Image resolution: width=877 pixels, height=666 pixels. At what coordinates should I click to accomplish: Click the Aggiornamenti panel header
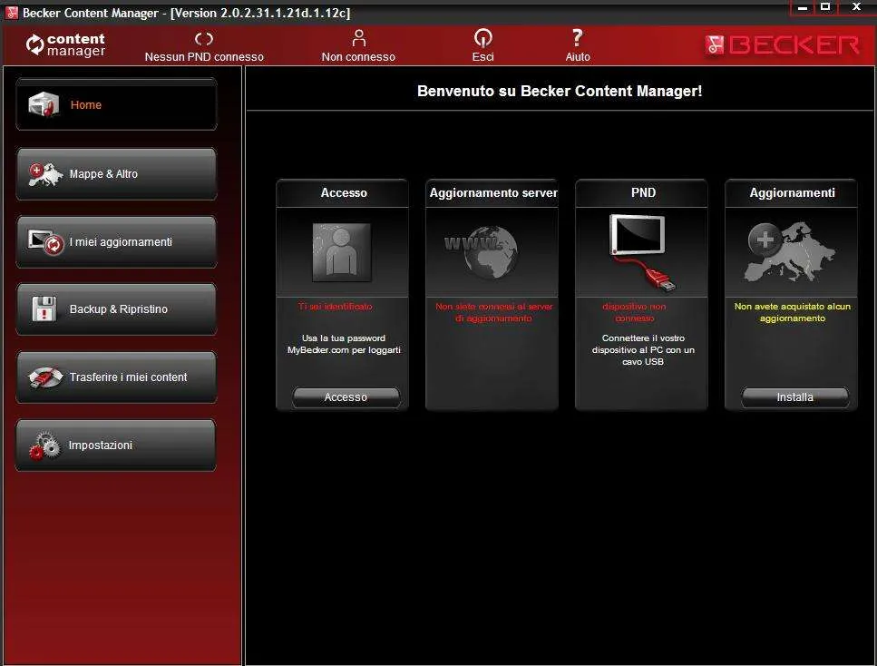(x=792, y=193)
